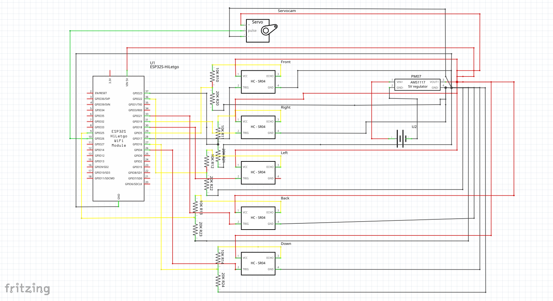Viewport: 553px width, 301px height.
Task: Click the ECHO pin of the Back sensor
Action: pos(270,212)
